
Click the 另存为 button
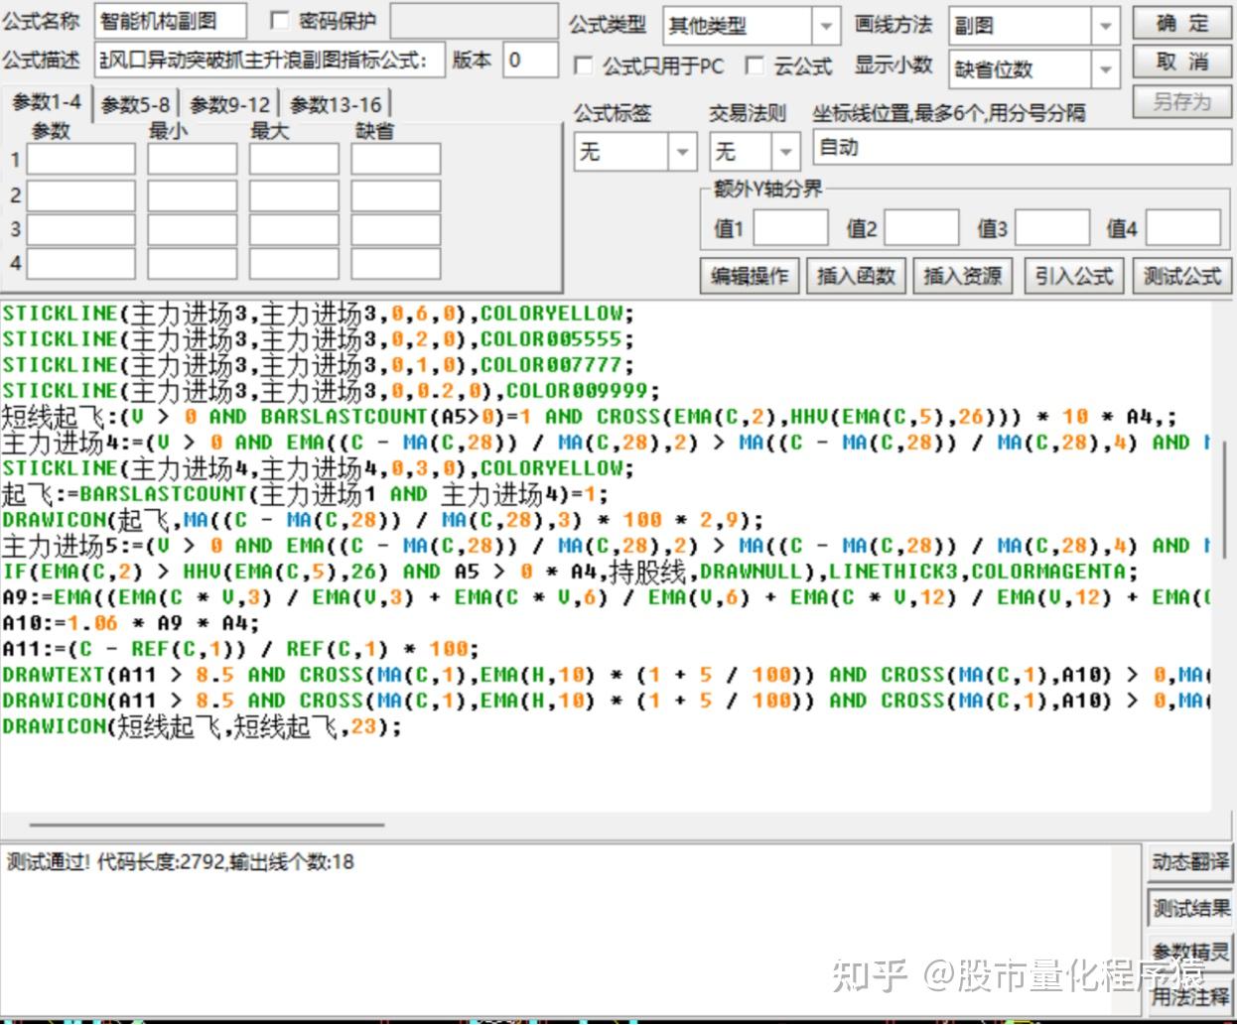click(x=1181, y=101)
